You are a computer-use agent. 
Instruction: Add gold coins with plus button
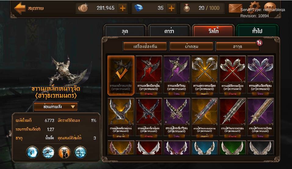coord(123,8)
